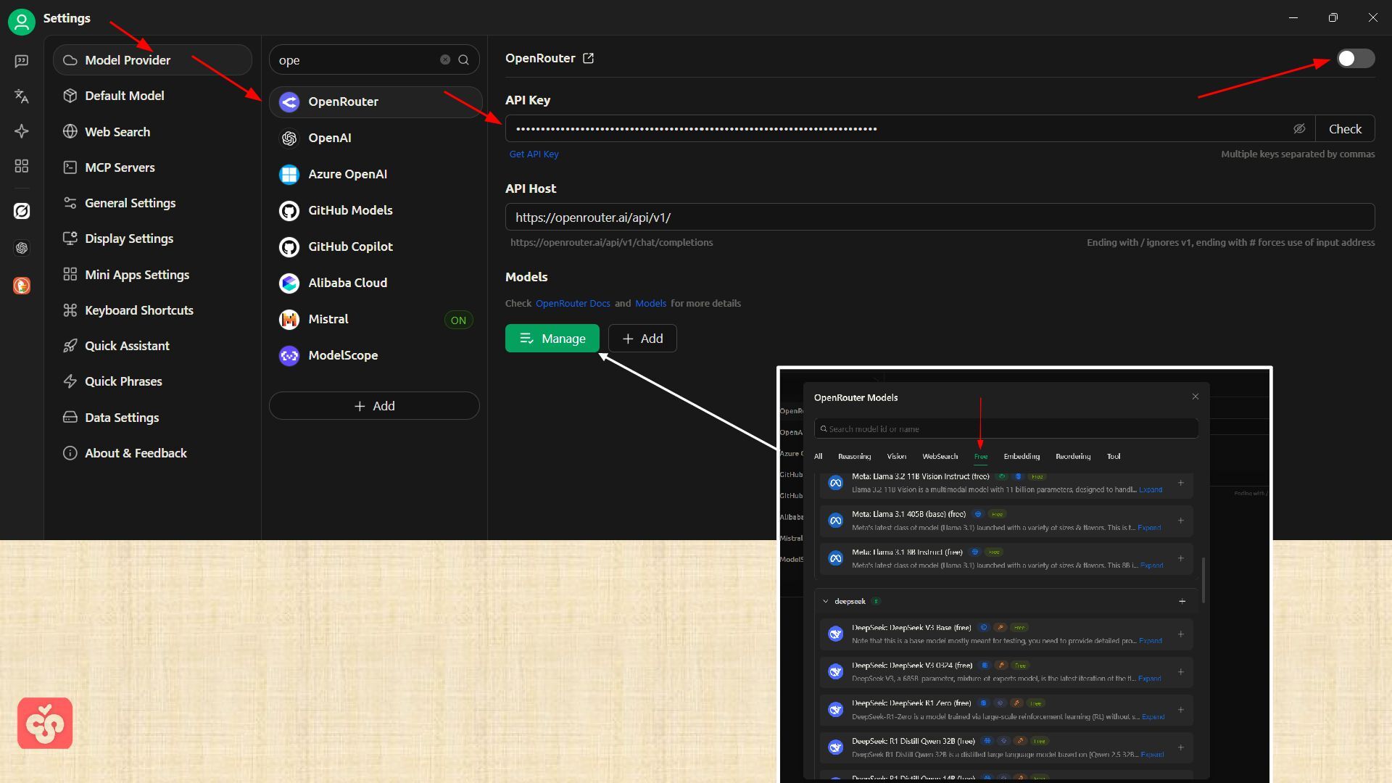
Task: Add Meta Llama 3.1 405B (base) model
Action: tap(1181, 520)
